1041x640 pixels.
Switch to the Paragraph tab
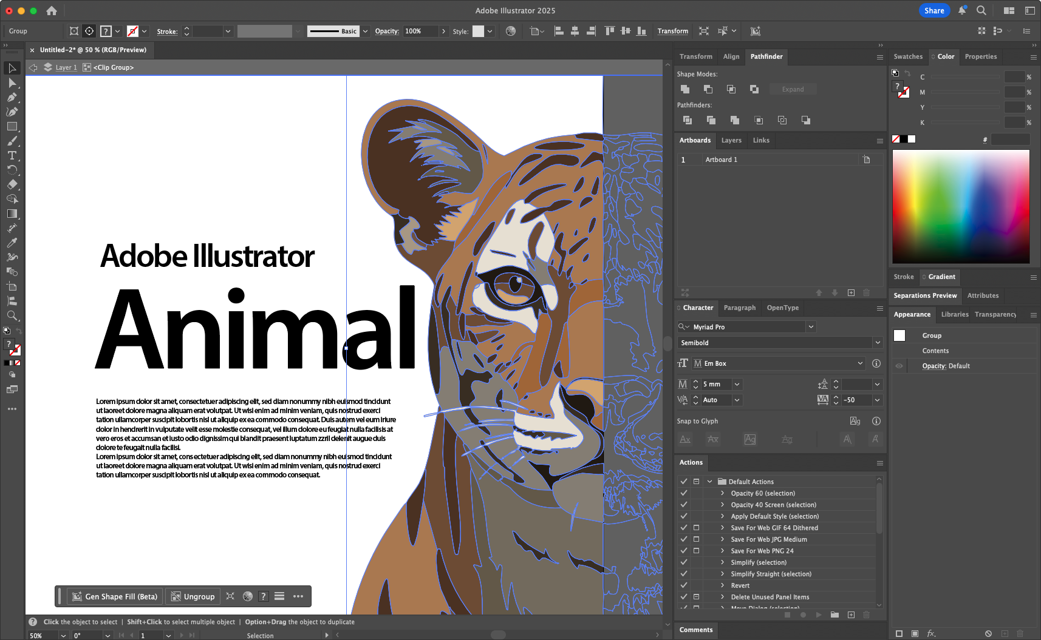tap(740, 308)
